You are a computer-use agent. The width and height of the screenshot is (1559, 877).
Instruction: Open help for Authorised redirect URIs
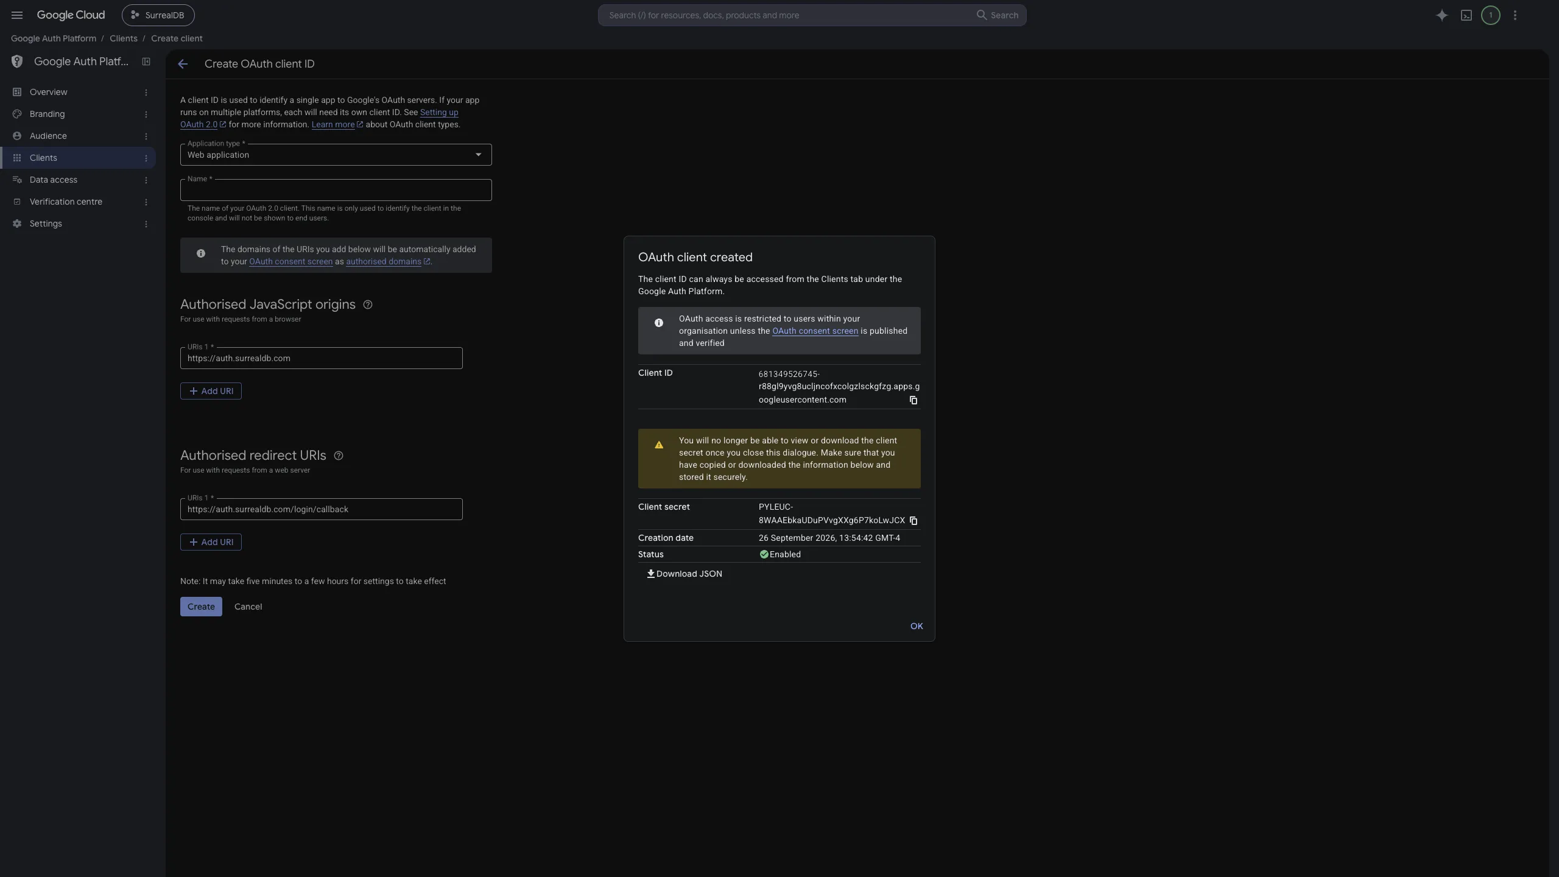click(x=339, y=456)
